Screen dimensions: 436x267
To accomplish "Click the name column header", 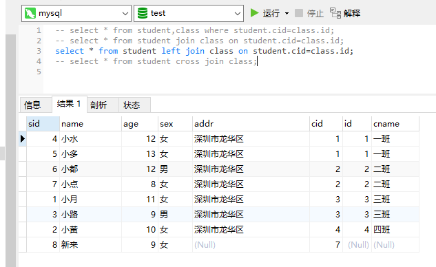I will pyautogui.click(x=90, y=124).
